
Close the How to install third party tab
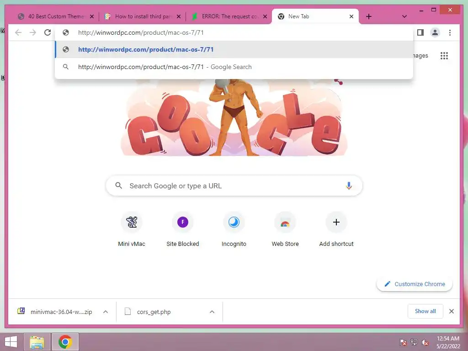(x=179, y=16)
